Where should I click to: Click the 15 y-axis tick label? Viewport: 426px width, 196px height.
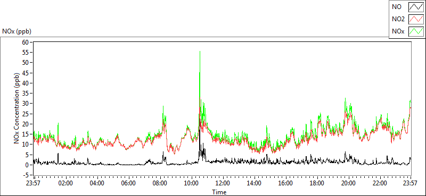pos(26,134)
